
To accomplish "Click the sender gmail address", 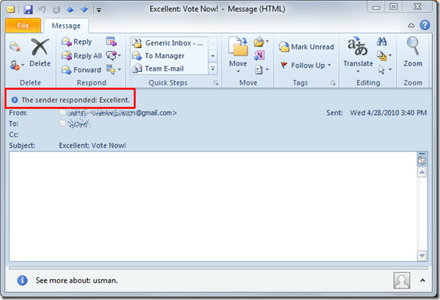I will click(x=122, y=113).
